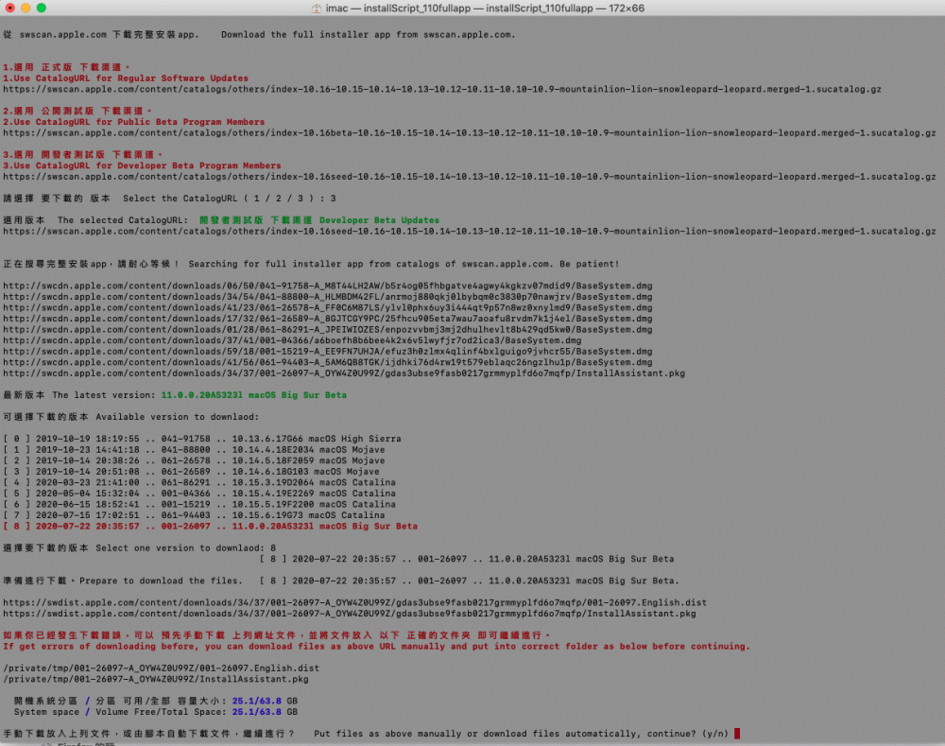Click the '3.Use CatalogURL for Developer Beta Program Members' line

[x=142, y=165]
